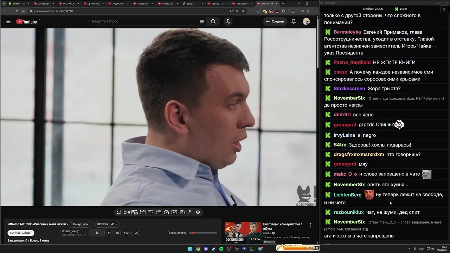Open the playback speed gauge icon
The height and width of the screenshot is (253, 450).
tap(167, 212)
